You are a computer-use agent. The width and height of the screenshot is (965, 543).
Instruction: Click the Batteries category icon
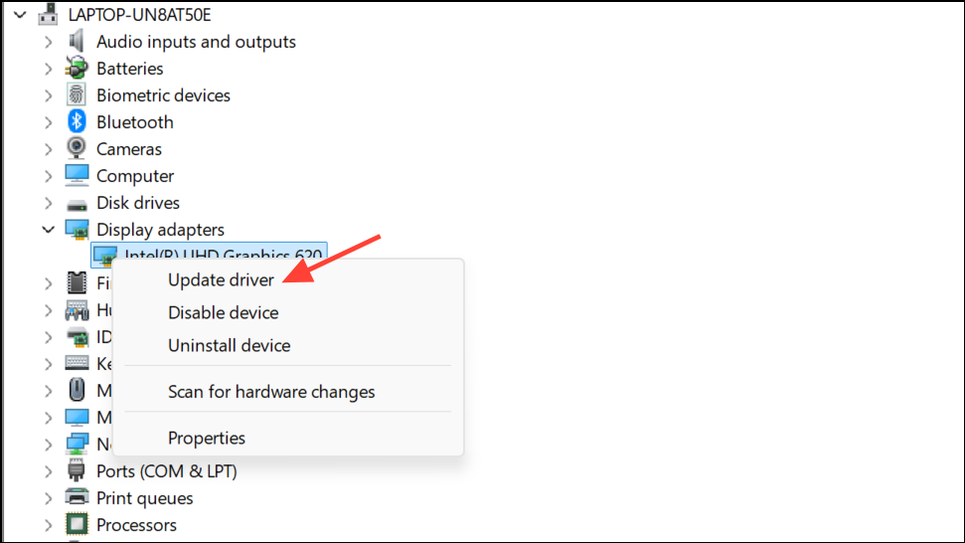click(x=77, y=69)
